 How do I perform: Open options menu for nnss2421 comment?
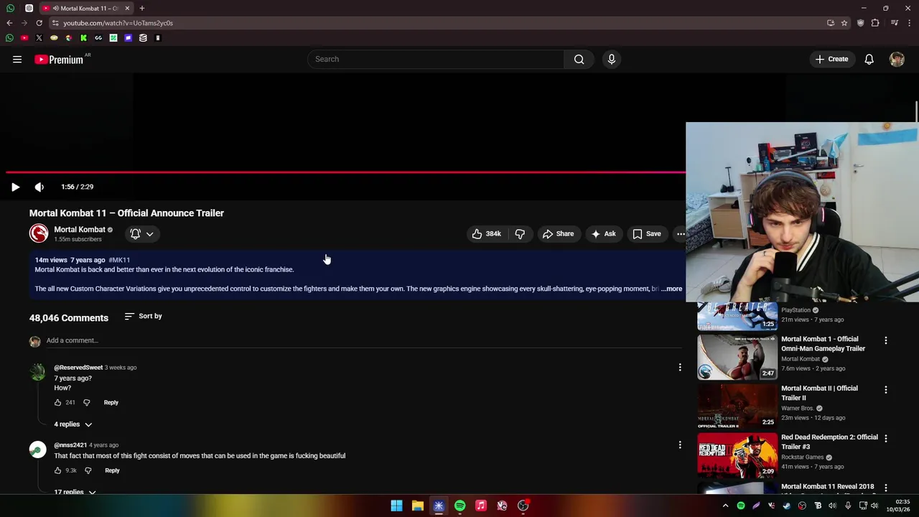[680, 445]
